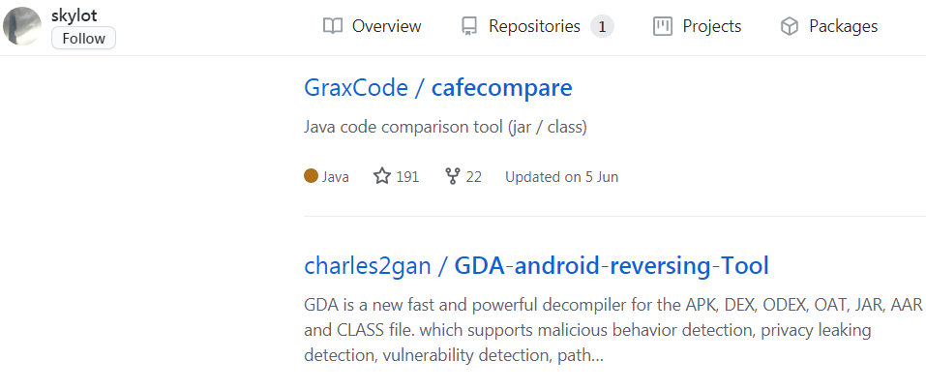The width and height of the screenshot is (926, 390).
Task: Open the GraxCode owner link
Action: [355, 88]
